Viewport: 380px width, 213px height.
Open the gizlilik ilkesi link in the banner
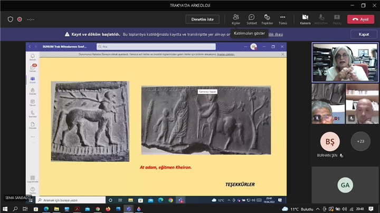coord(275,34)
